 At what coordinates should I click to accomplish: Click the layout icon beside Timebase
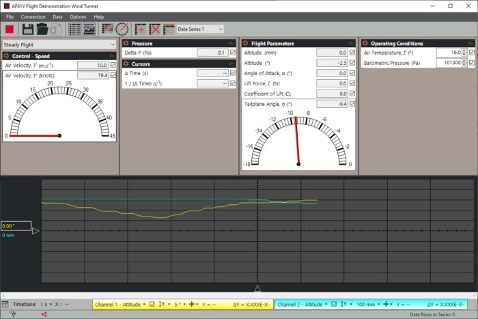click(5, 304)
